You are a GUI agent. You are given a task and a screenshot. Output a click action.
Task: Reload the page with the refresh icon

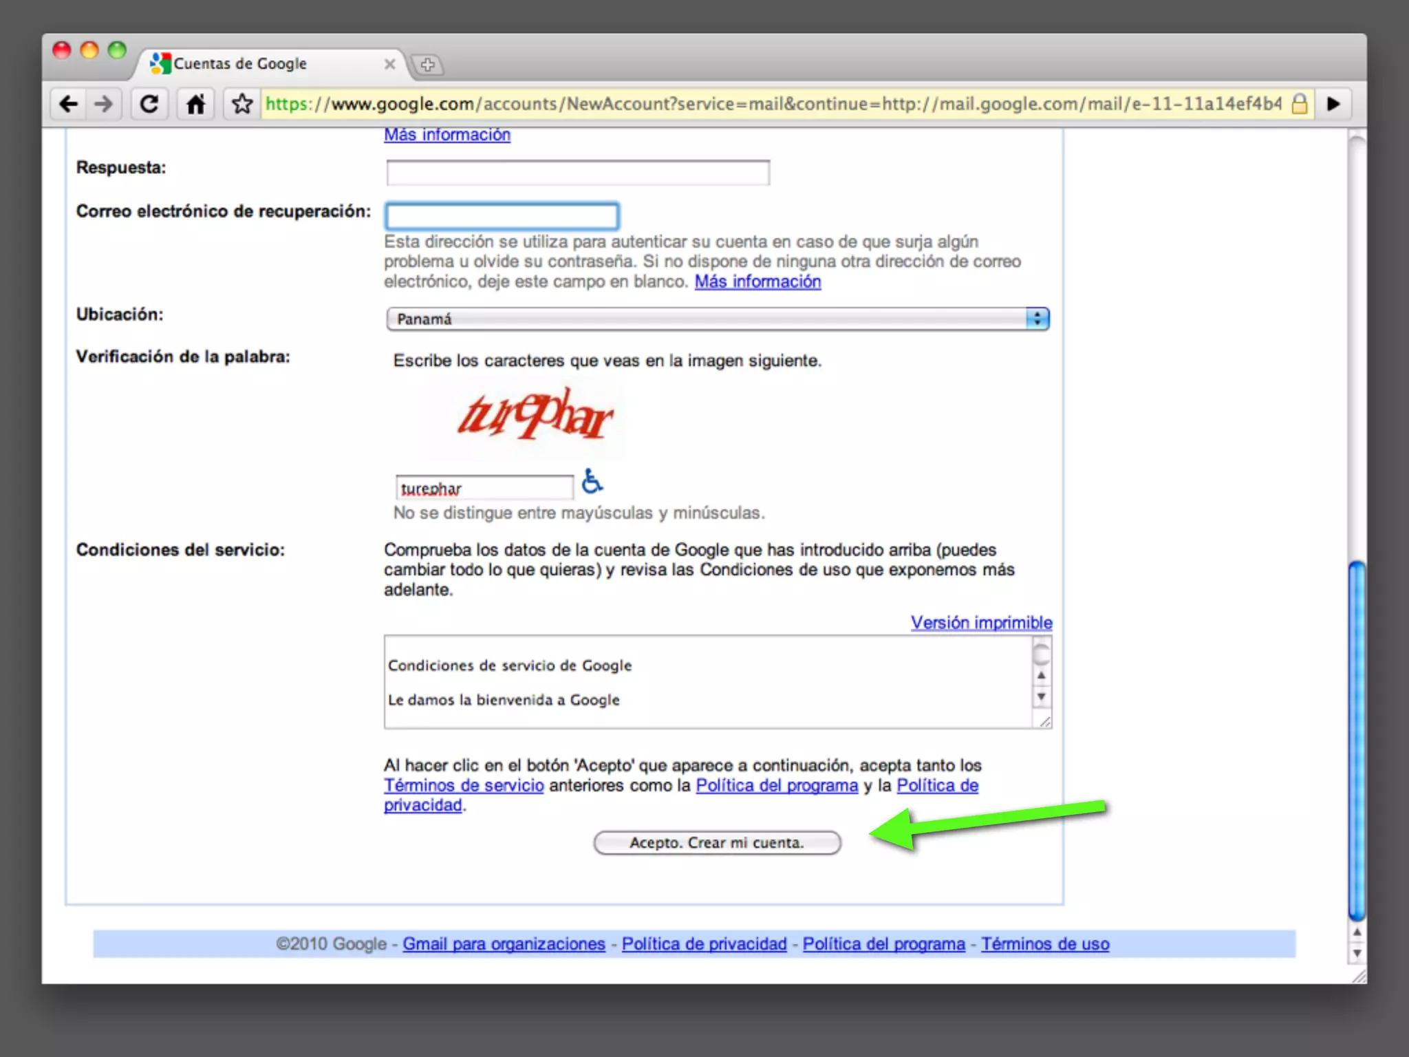pos(149,104)
